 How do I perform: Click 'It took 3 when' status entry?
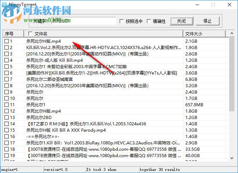(101, 170)
